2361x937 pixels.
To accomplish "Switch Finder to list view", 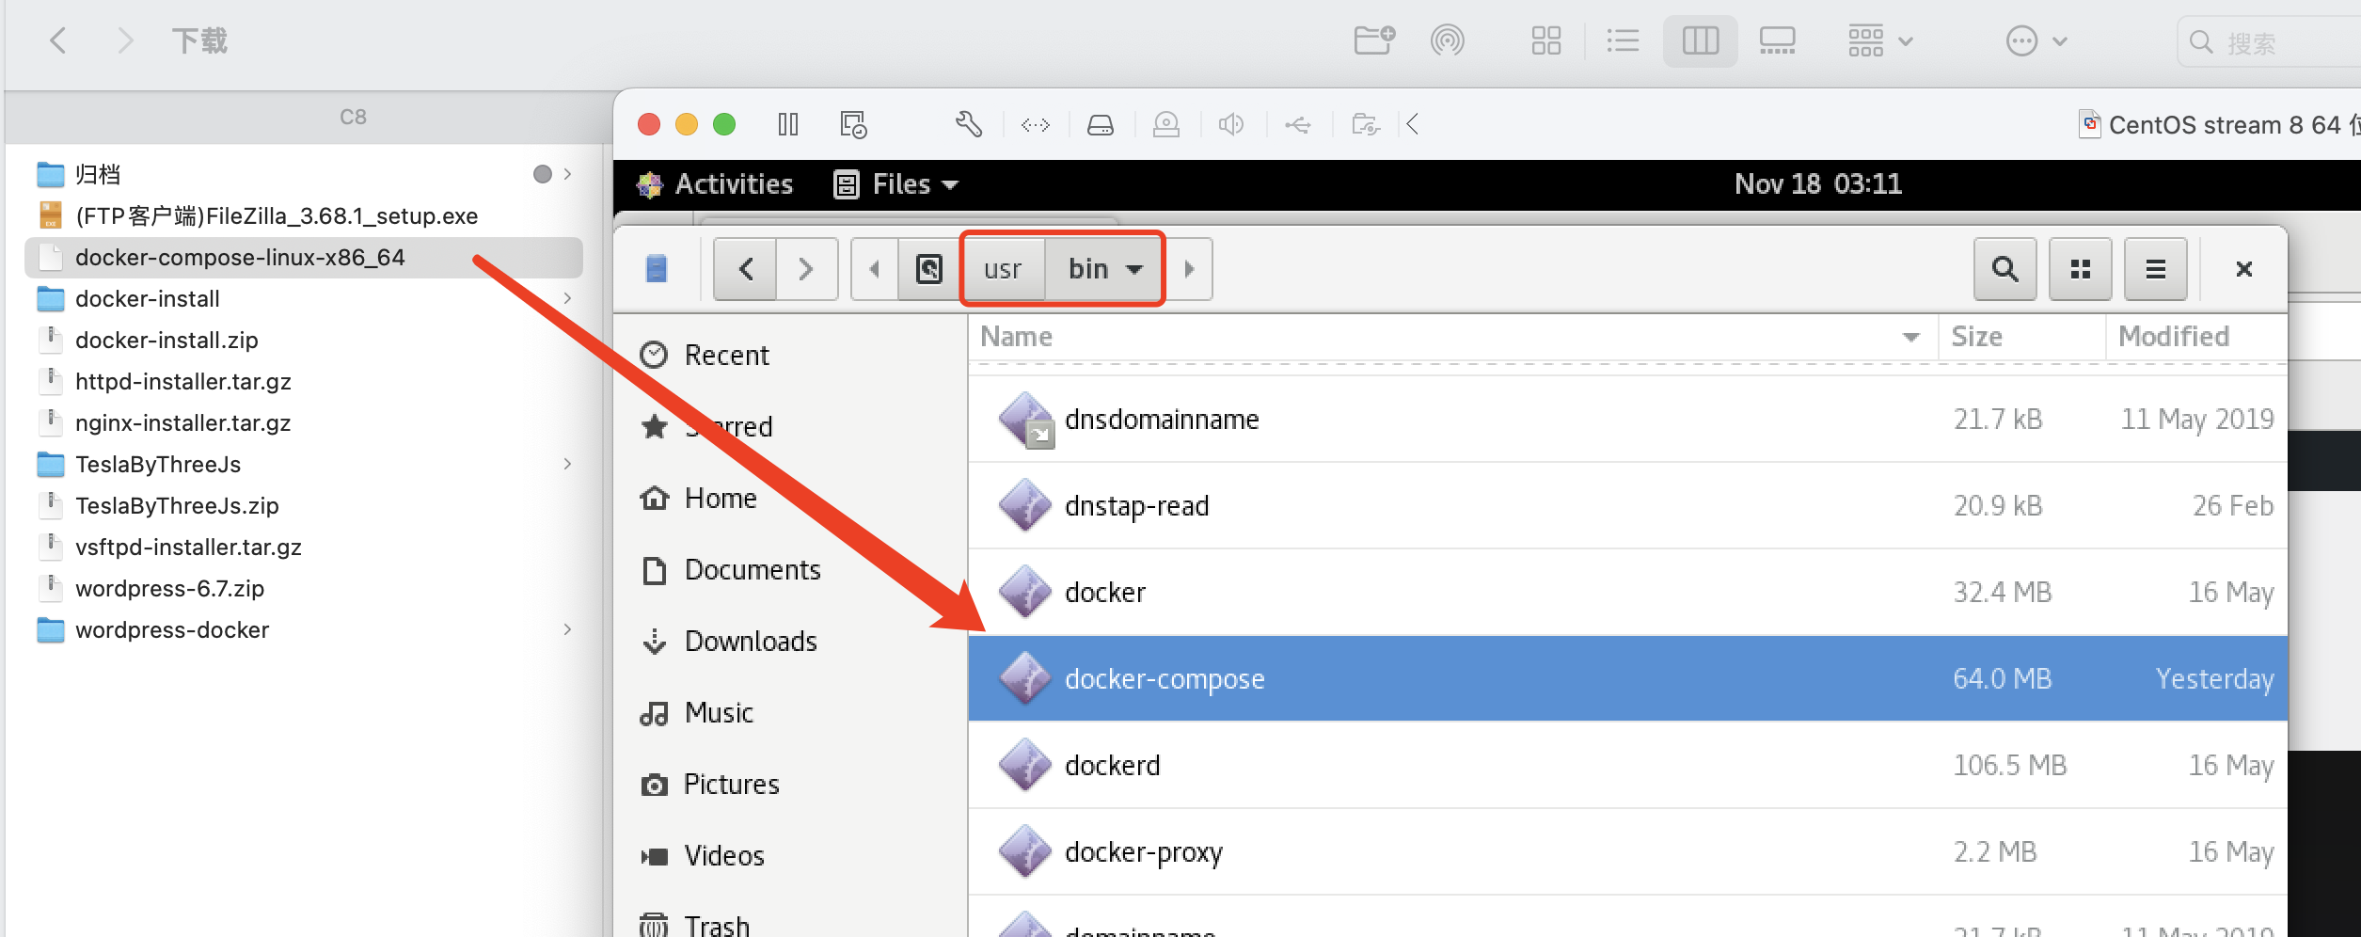I will (x=1624, y=40).
